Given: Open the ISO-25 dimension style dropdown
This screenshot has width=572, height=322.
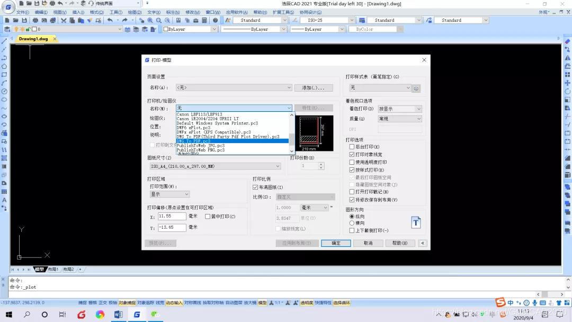Looking at the screenshot, I should [327, 21].
